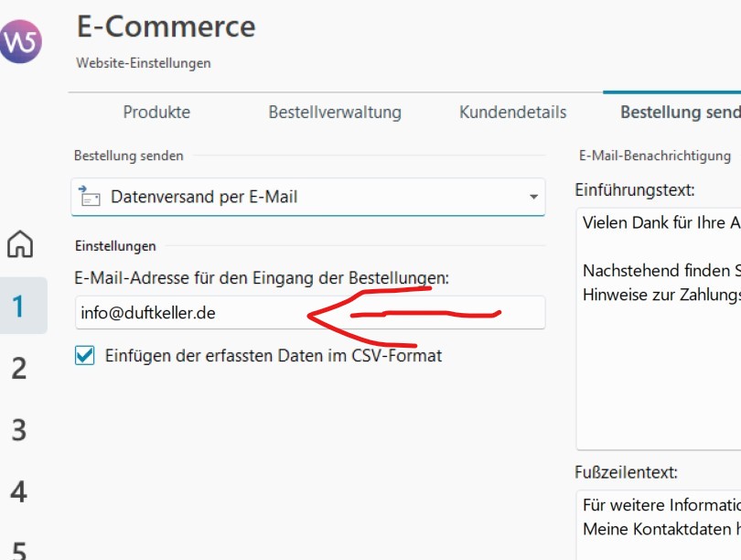Uncheck the CSV-Format data checkbox
Viewport: 741px width, 560px height.
(x=85, y=356)
